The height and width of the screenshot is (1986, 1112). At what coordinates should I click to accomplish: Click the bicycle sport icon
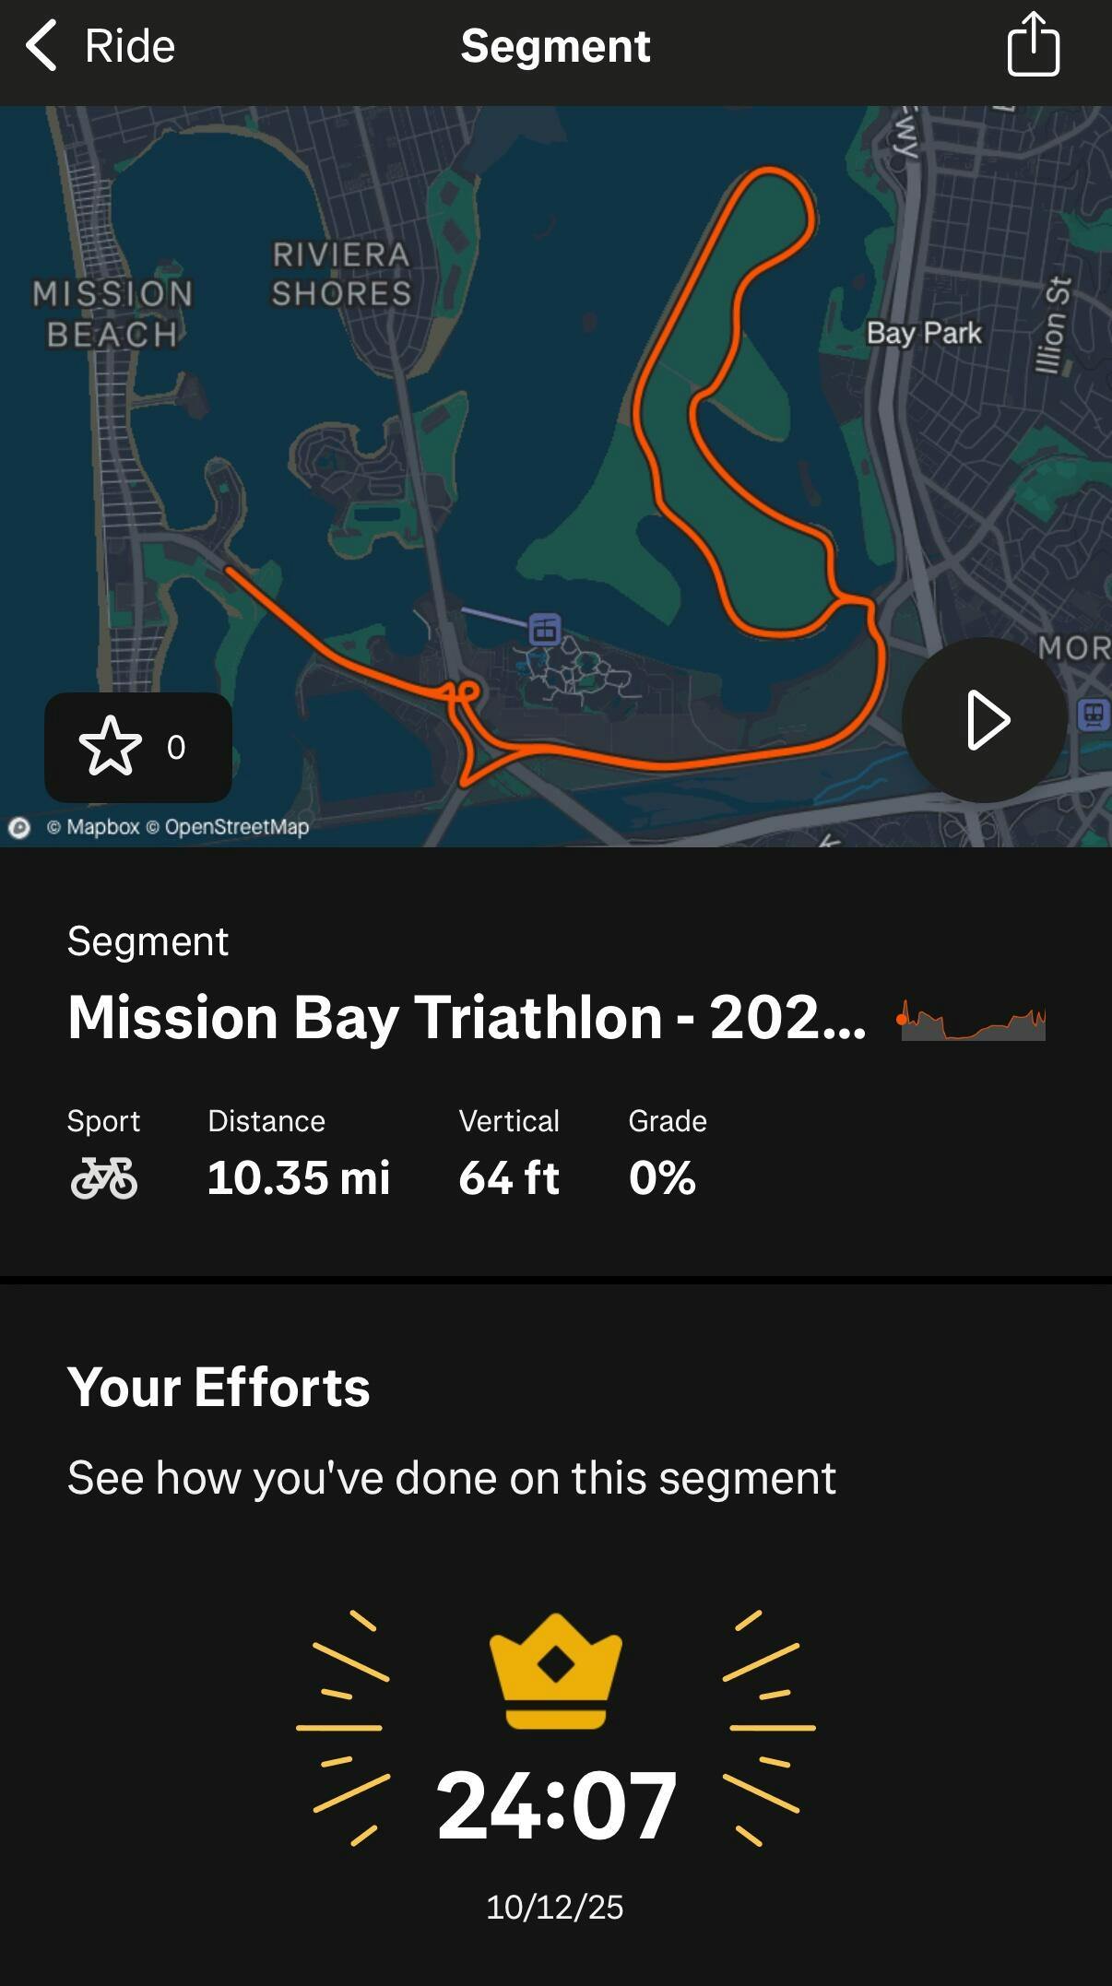104,1177
